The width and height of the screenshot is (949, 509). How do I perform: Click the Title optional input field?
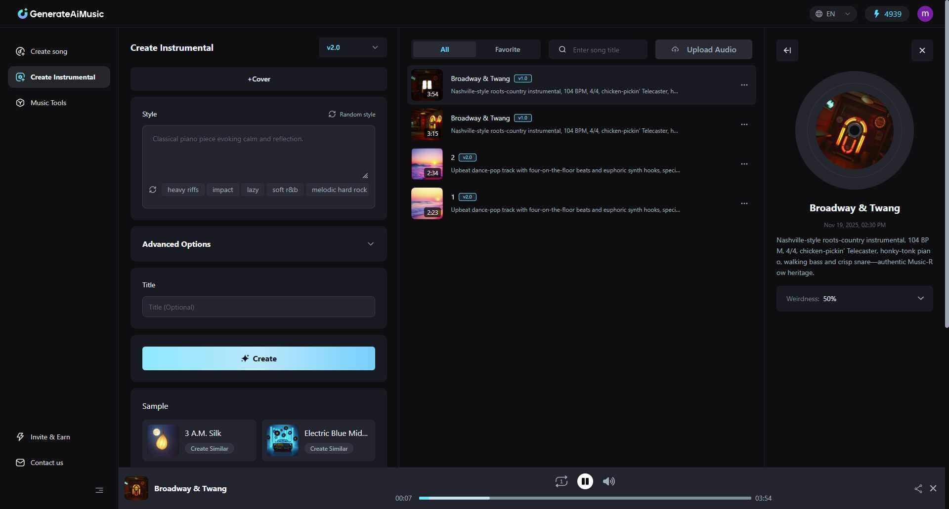[x=259, y=307]
